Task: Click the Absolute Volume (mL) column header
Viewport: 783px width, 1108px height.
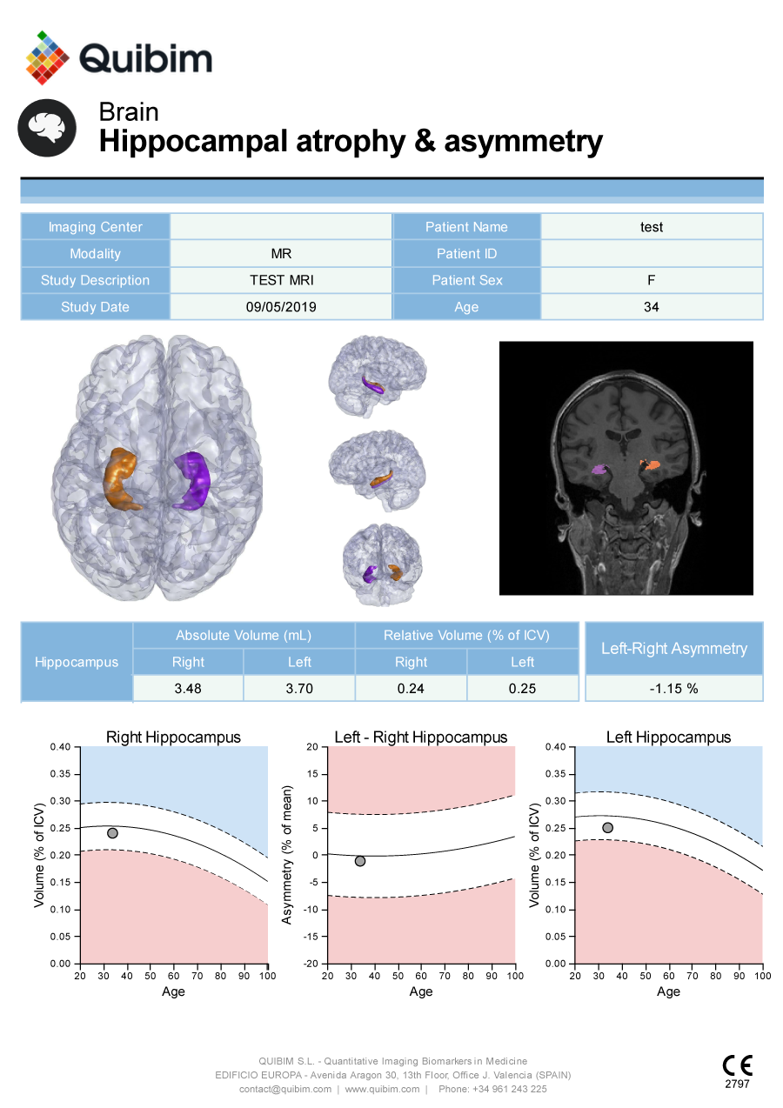Action: 244,635
